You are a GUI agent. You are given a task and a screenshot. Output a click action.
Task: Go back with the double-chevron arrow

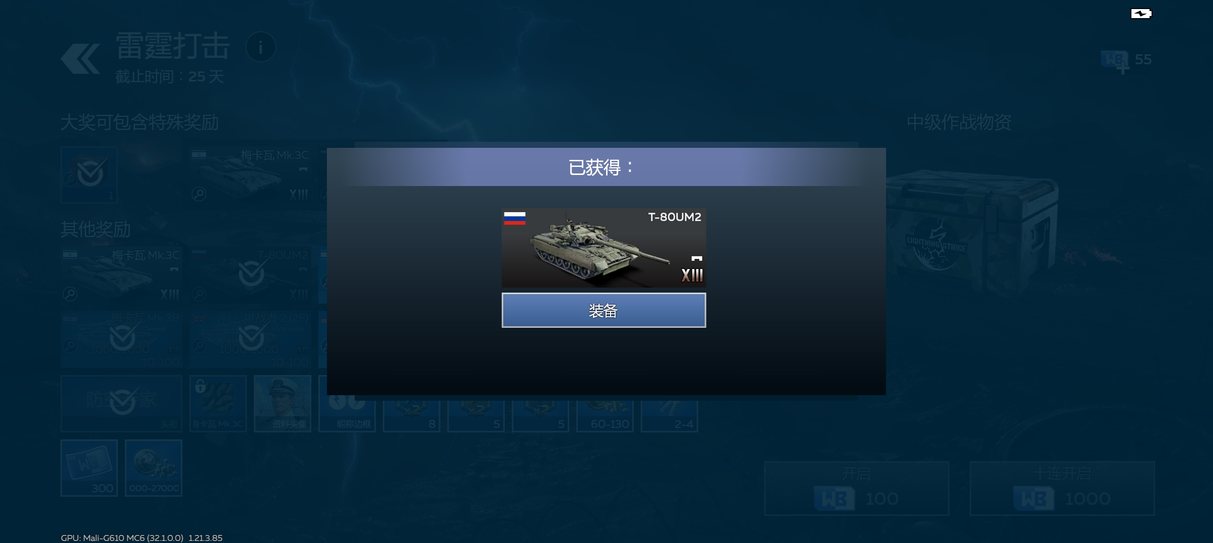pos(80,59)
